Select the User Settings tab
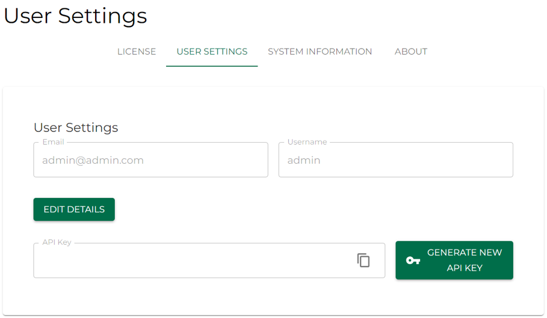 (x=212, y=52)
